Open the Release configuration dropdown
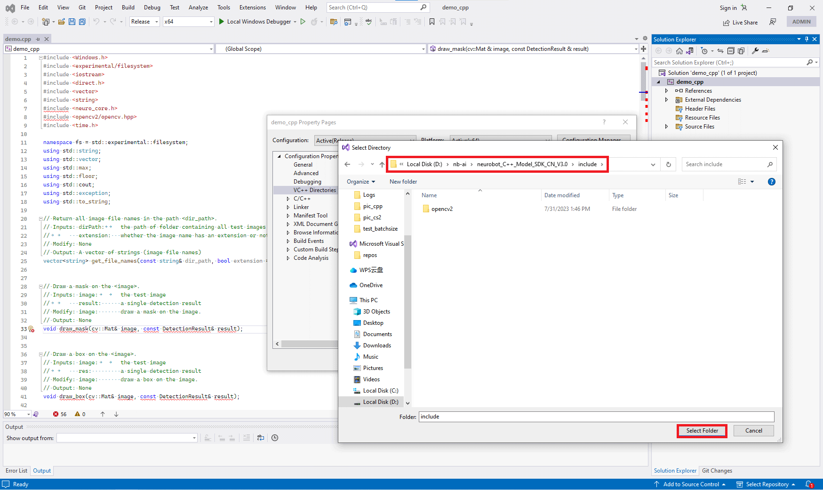 [x=145, y=22]
